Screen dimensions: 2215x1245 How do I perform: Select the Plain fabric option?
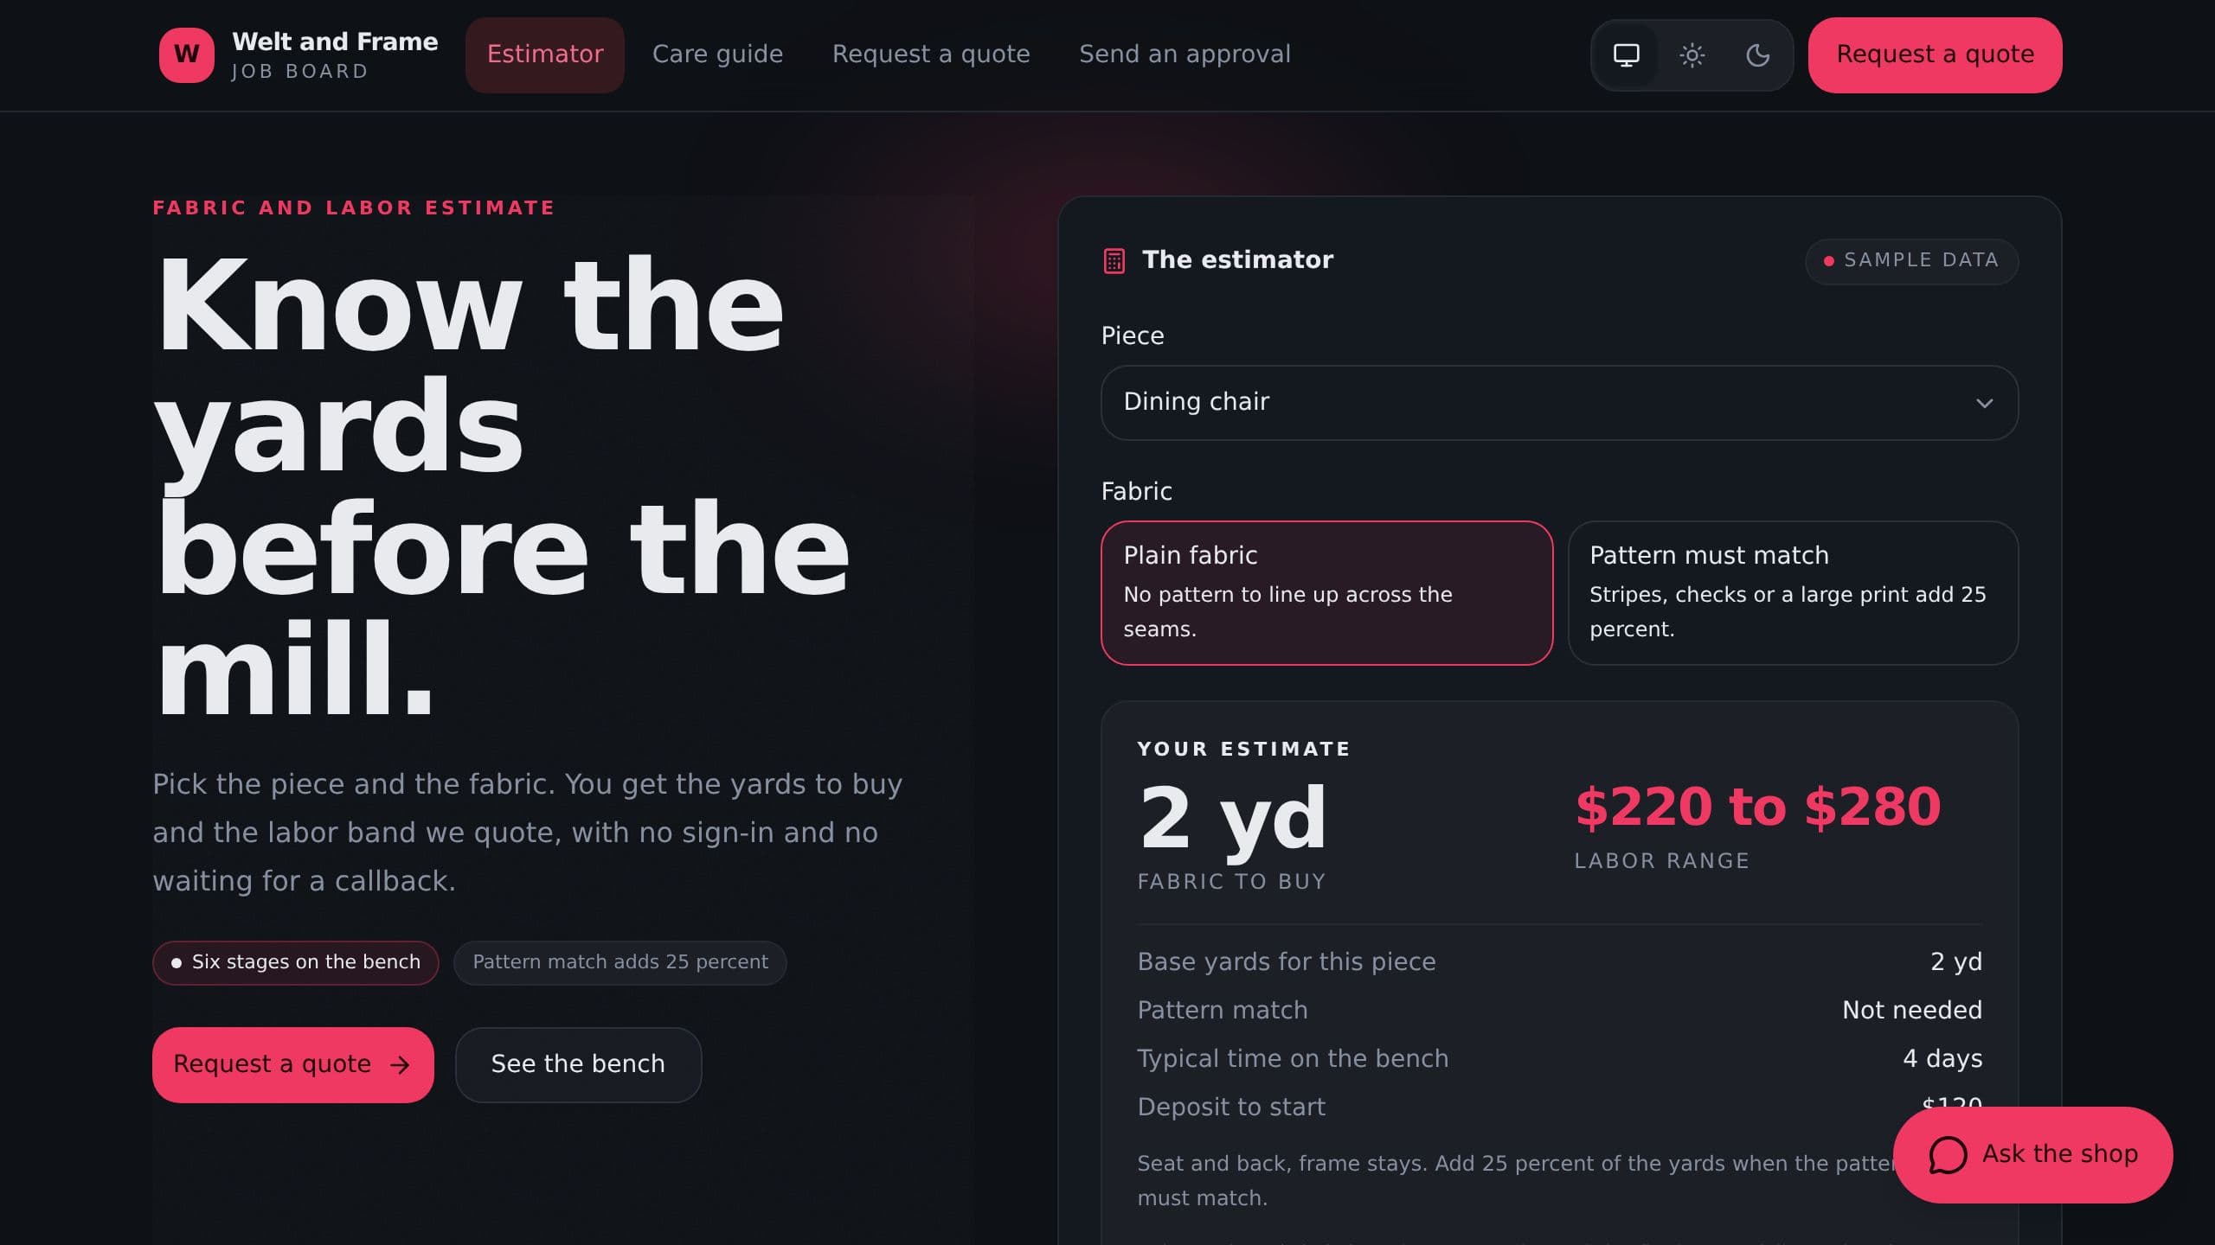(1326, 593)
